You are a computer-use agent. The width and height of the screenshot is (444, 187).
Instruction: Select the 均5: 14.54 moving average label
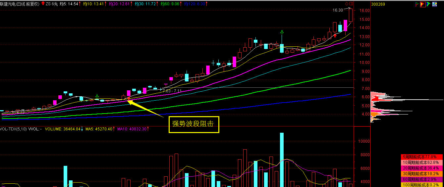point(69,4)
